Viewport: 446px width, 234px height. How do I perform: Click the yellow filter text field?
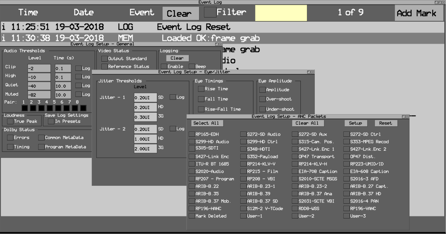point(281,13)
